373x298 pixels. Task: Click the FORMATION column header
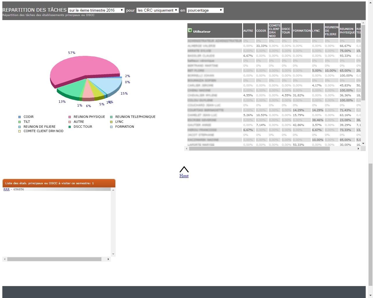301,31
